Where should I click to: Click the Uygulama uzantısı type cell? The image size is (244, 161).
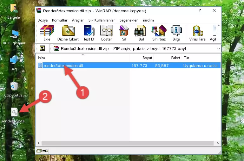click(x=201, y=65)
